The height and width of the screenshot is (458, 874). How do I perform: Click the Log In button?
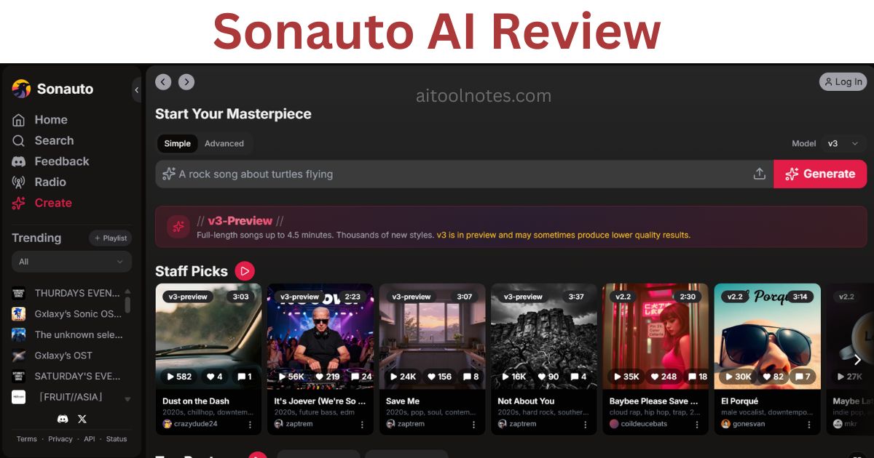point(843,81)
